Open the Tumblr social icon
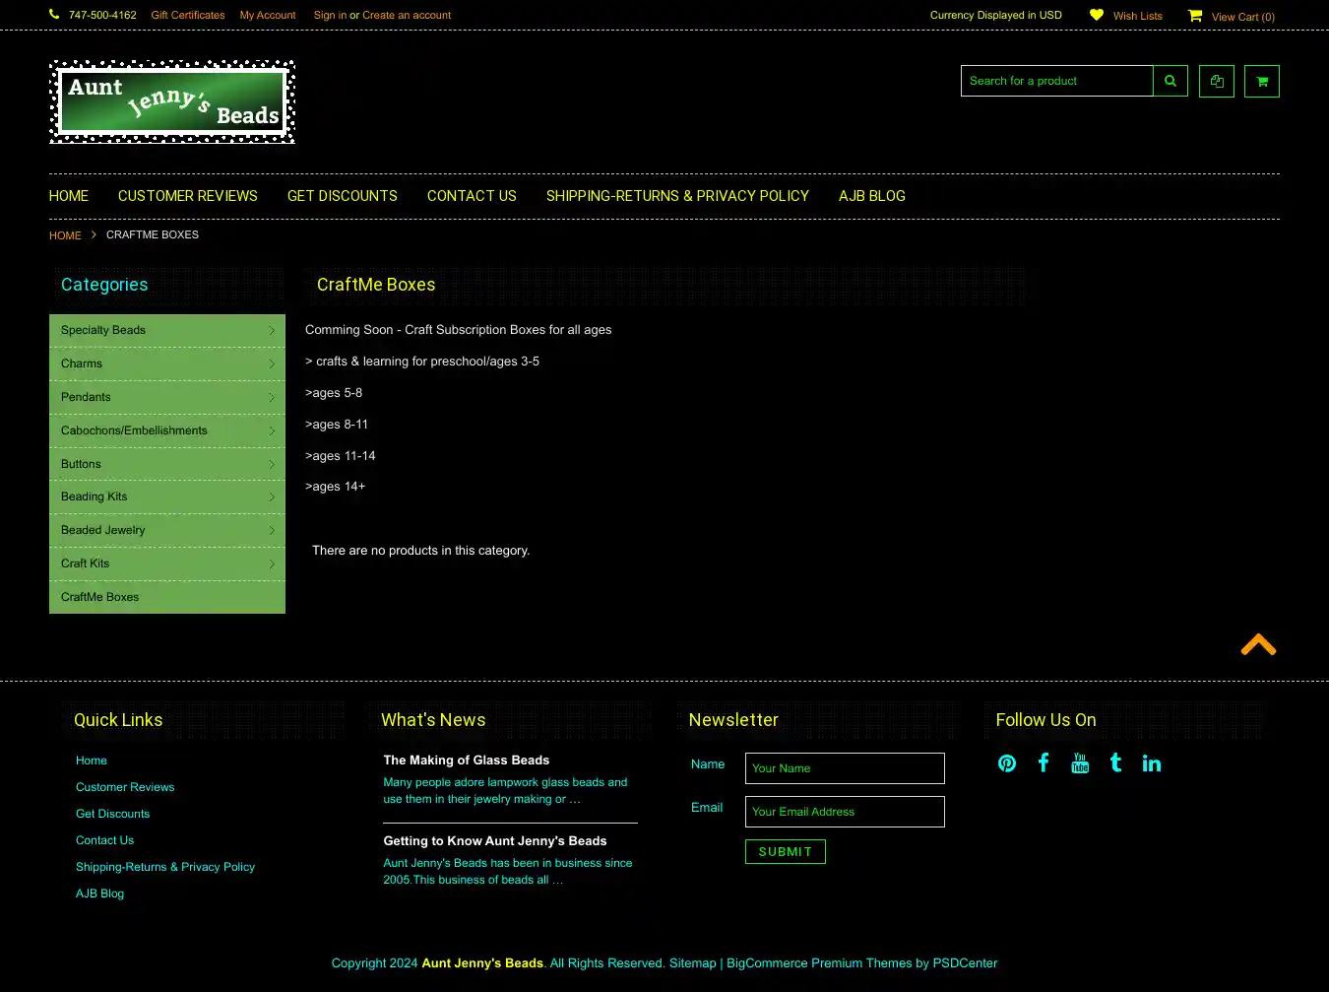This screenshot has height=992, width=1329. [1115, 762]
